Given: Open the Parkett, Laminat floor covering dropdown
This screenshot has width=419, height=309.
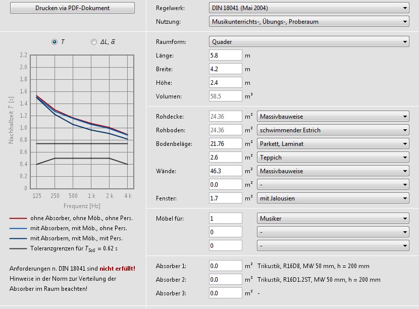Looking at the screenshot, I should 333,144.
